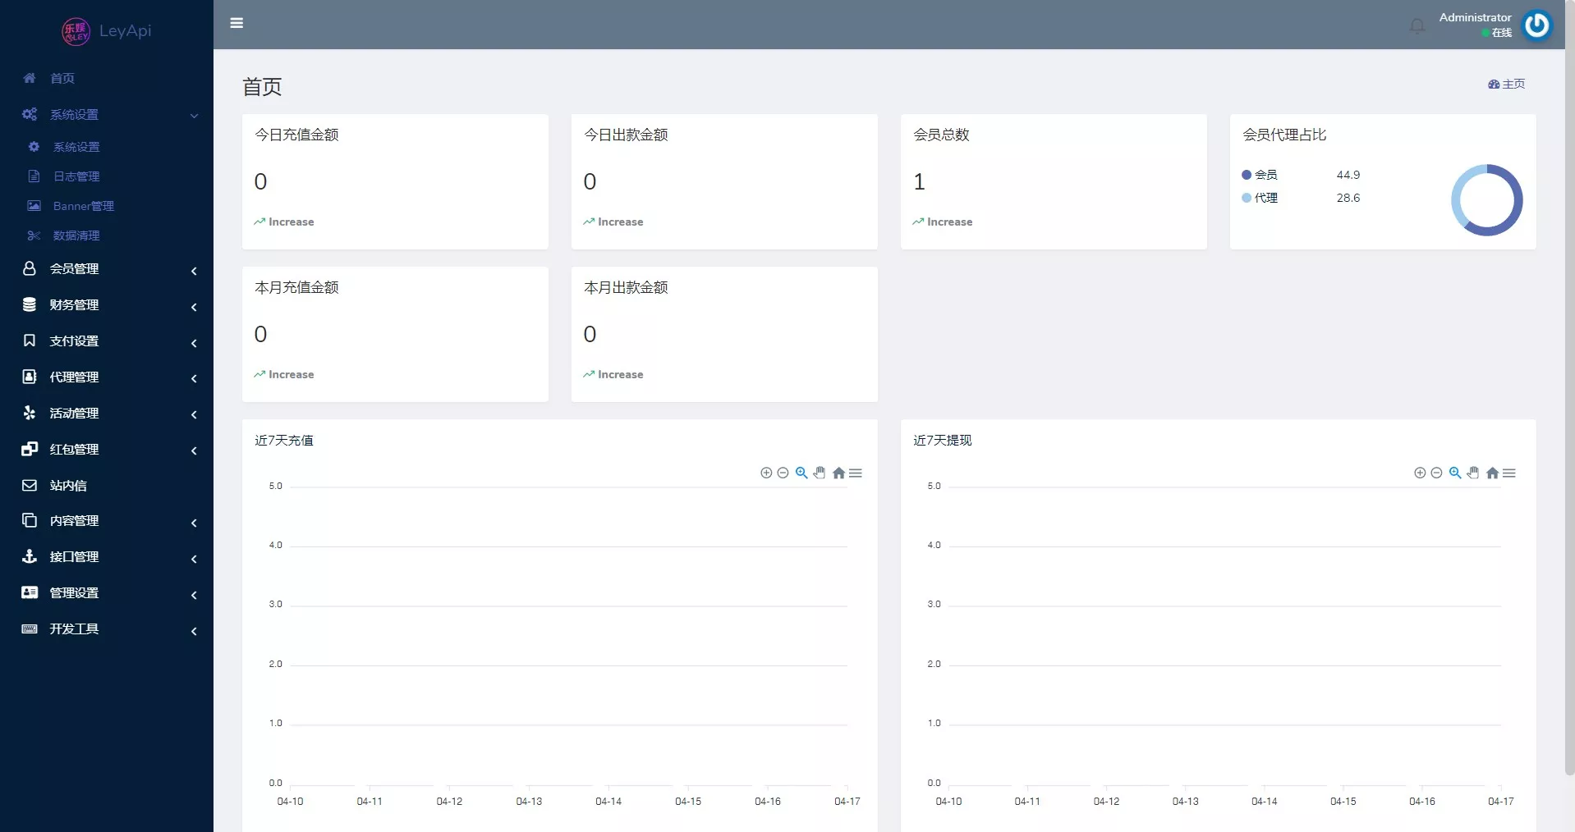Select the zoom-in tool on 近7天充值 chart

[x=765, y=473]
